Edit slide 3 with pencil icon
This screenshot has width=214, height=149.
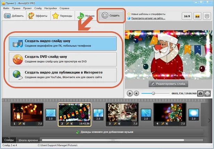tap(115, 124)
